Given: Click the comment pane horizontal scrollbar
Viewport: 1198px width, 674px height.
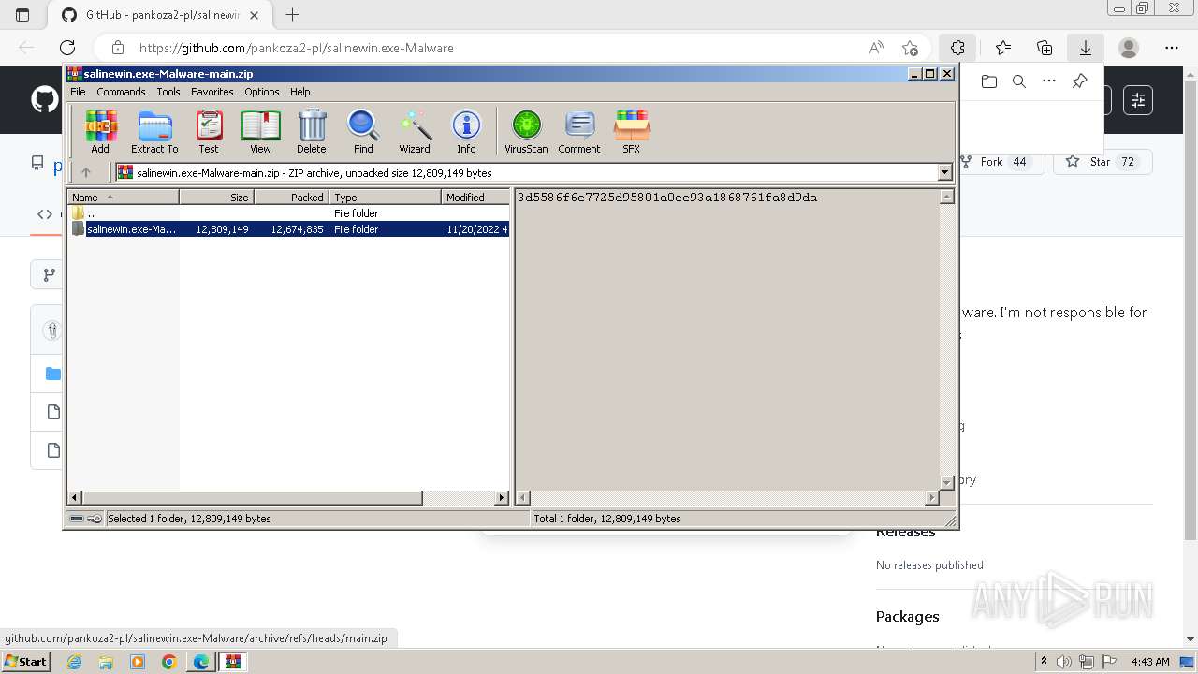Looking at the screenshot, I should [728, 498].
